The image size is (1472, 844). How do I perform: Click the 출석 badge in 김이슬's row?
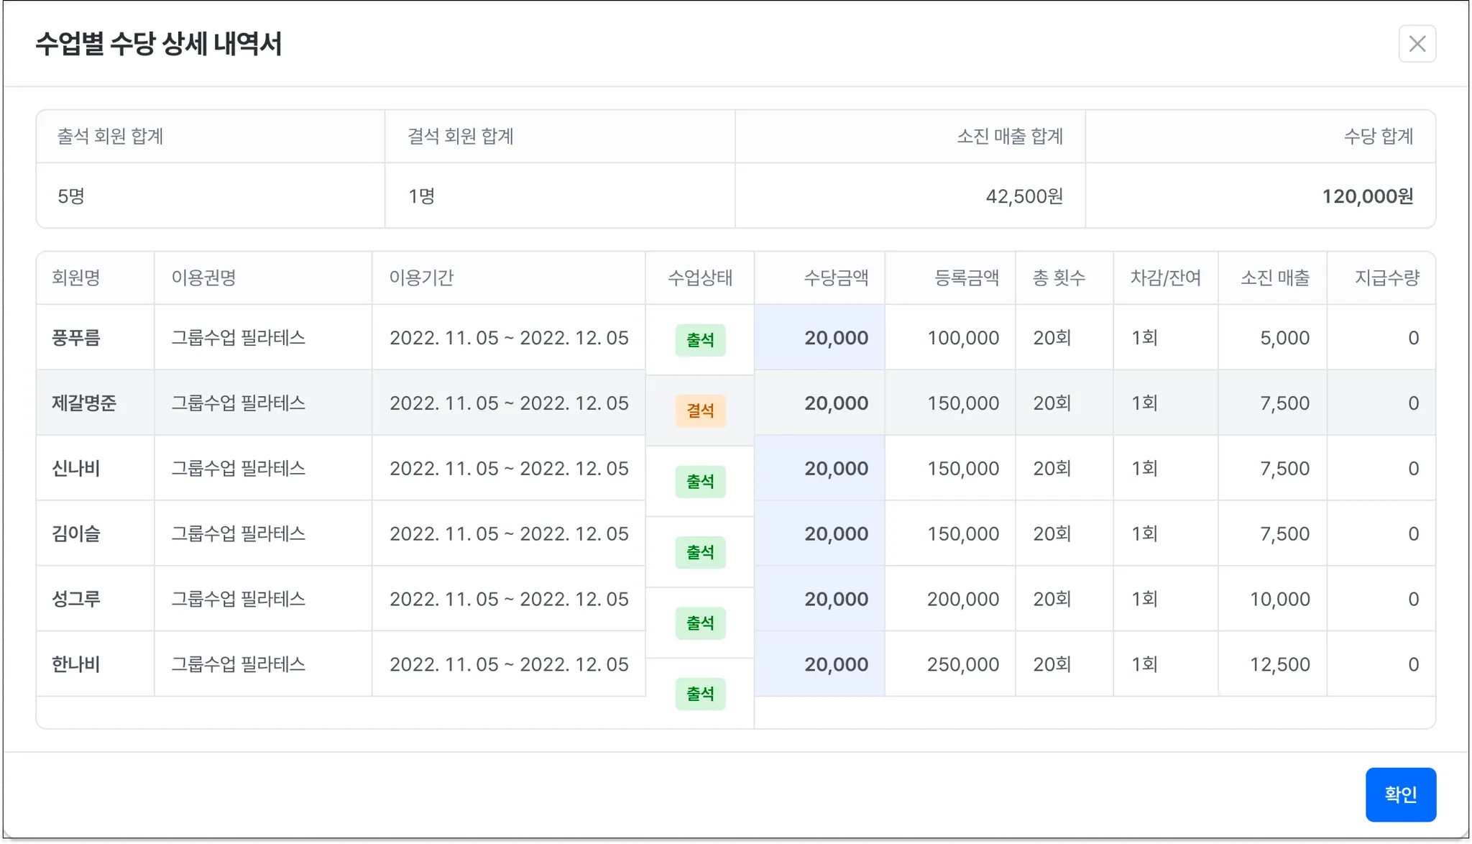click(x=700, y=553)
